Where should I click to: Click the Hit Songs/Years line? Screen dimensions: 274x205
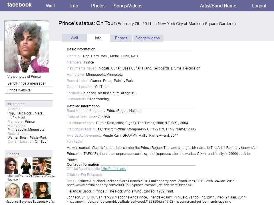click(131, 129)
